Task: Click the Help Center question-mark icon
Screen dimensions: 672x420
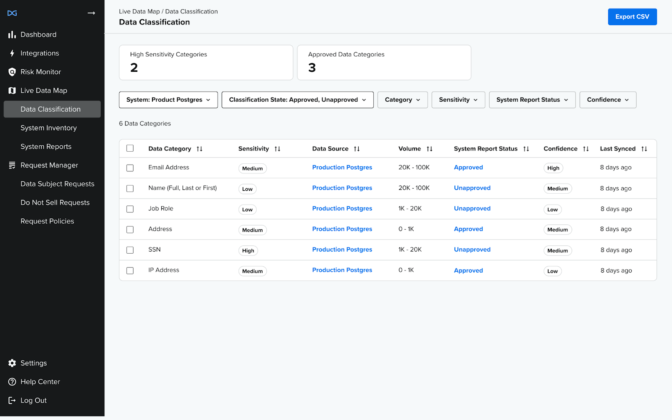Action: [x=11, y=381]
